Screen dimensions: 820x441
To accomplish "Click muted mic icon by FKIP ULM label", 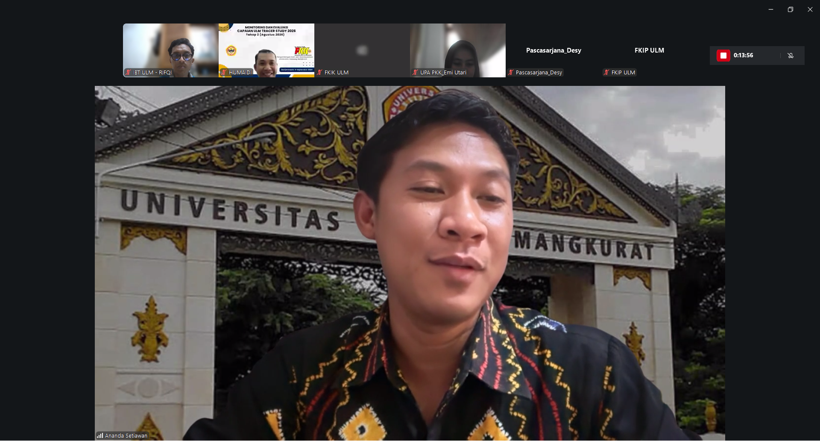I will [x=606, y=73].
